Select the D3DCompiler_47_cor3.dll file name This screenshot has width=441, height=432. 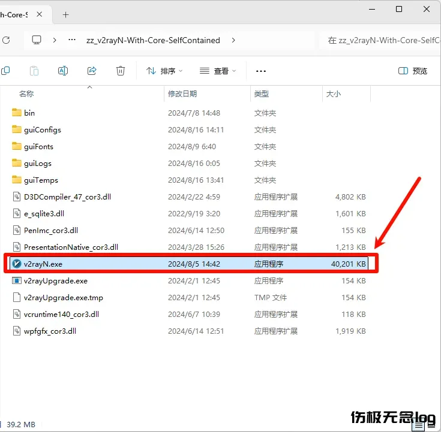click(x=67, y=197)
